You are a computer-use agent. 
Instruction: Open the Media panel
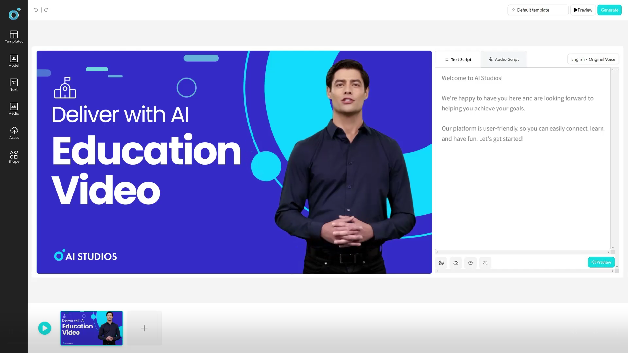tap(14, 109)
